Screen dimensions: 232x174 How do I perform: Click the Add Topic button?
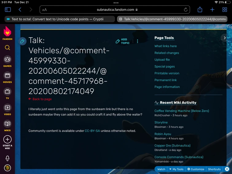[x=123, y=41]
